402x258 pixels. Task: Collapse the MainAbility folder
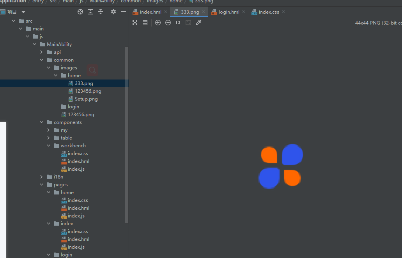pyautogui.click(x=35, y=44)
